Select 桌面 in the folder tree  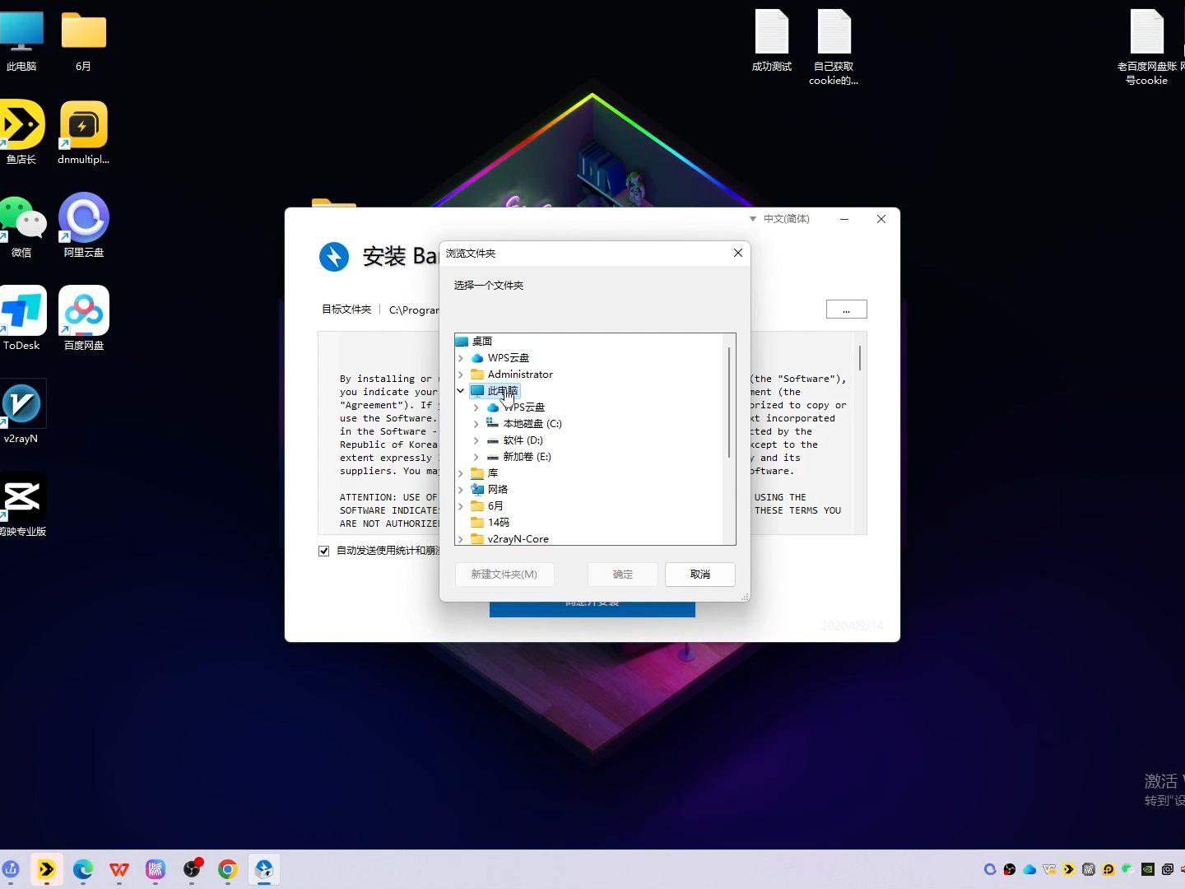481,341
